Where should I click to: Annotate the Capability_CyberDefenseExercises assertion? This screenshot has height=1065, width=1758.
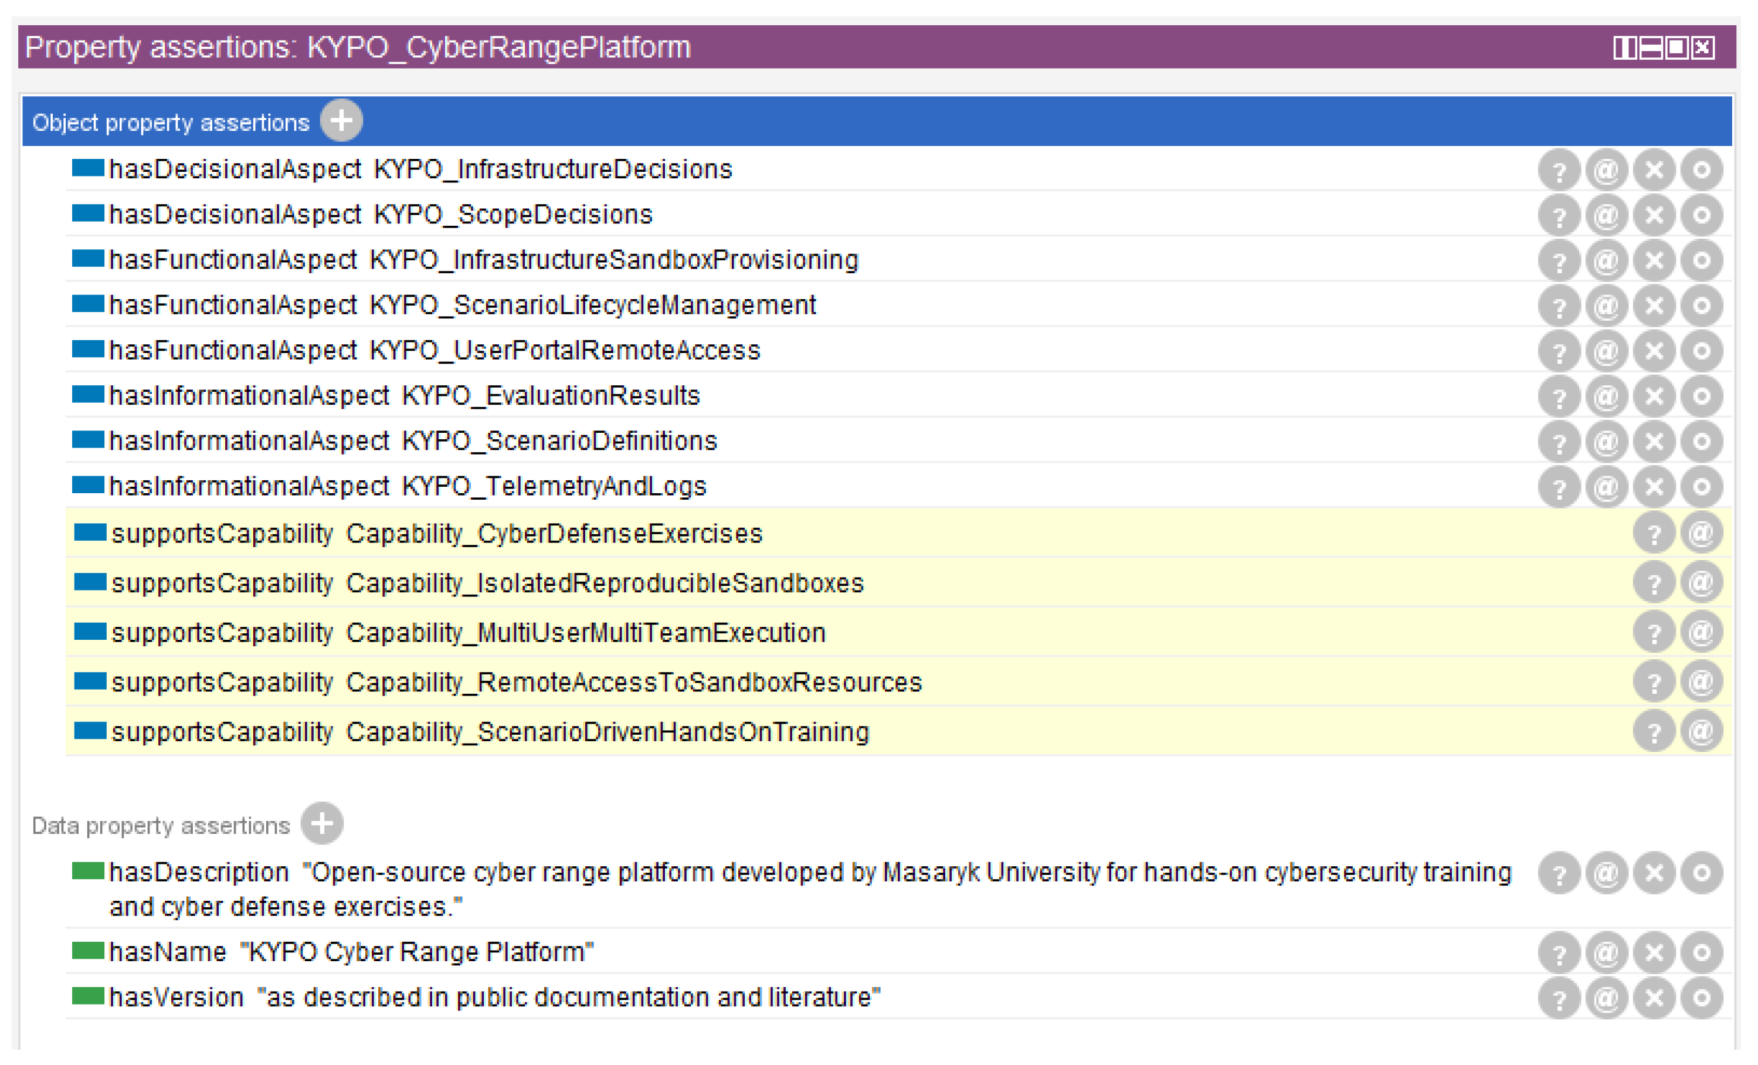[x=1702, y=533]
